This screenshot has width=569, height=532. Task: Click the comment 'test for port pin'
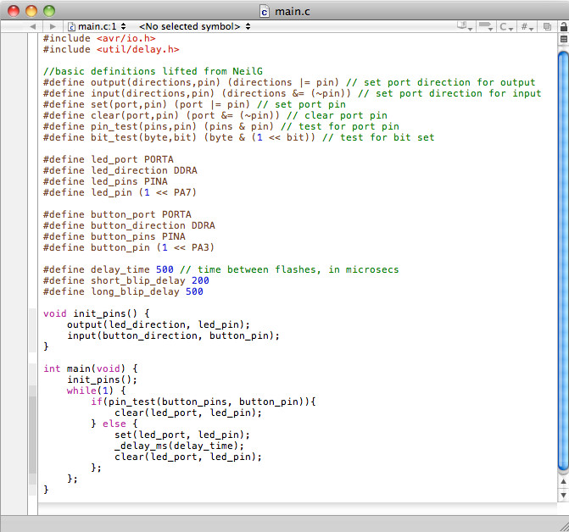click(340, 126)
